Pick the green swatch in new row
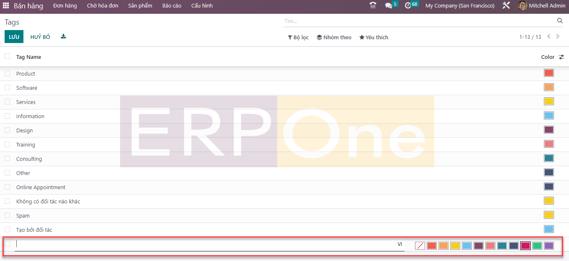The image size is (569, 261). 537,246
